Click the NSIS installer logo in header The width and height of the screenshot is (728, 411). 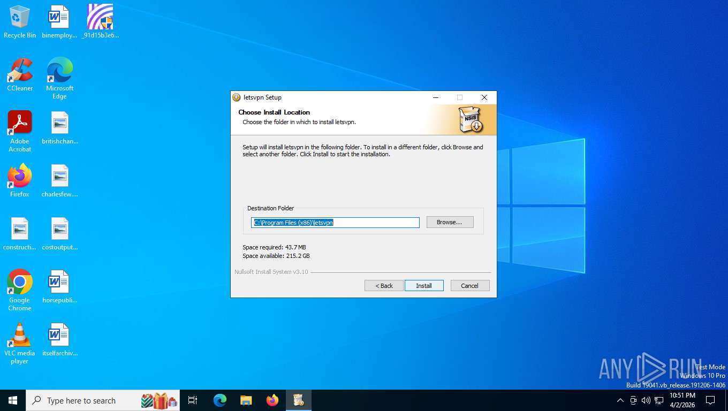coord(471,119)
